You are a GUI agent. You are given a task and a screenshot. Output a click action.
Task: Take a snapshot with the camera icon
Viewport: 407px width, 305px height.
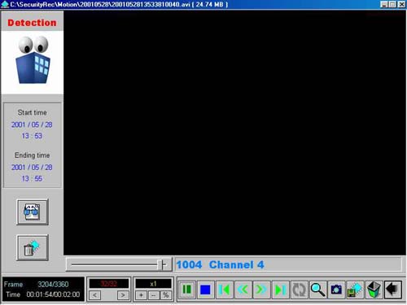point(336,290)
